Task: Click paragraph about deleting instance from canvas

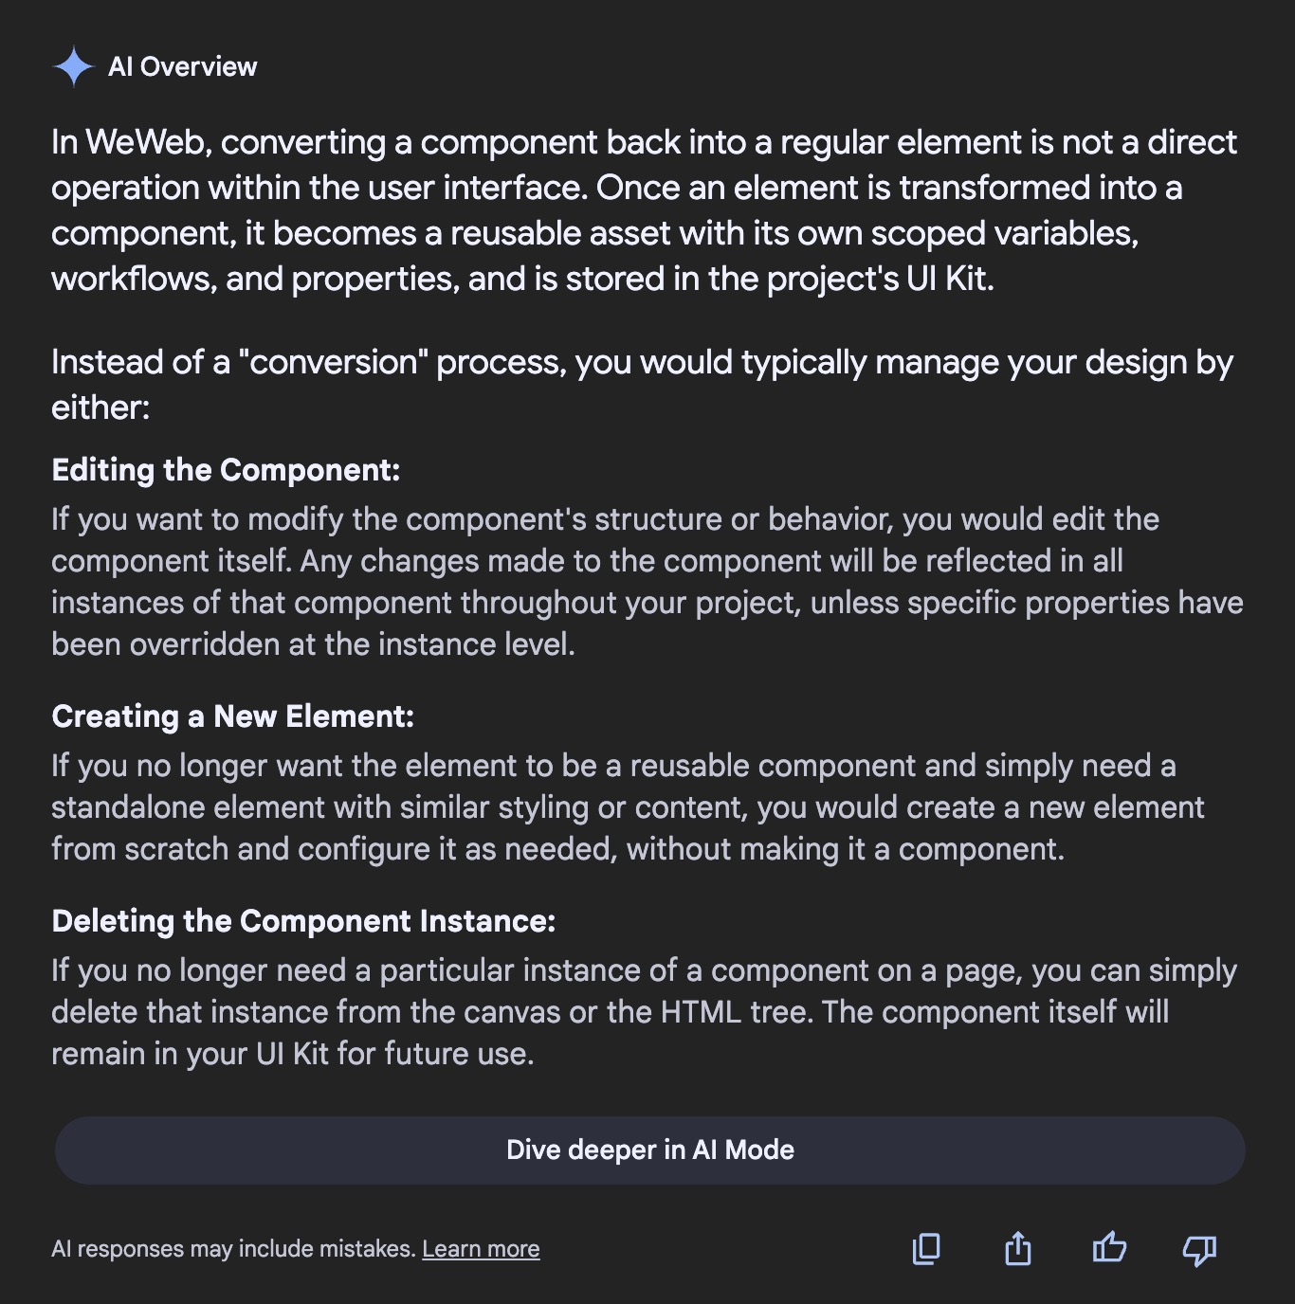Action: (x=644, y=1012)
